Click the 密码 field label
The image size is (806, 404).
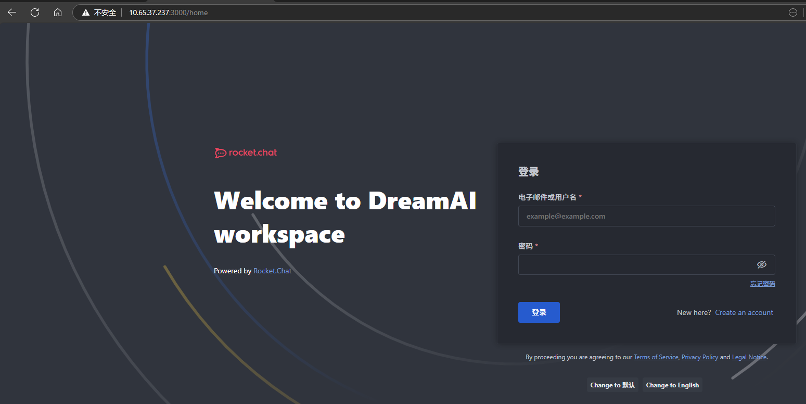pyautogui.click(x=526, y=246)
